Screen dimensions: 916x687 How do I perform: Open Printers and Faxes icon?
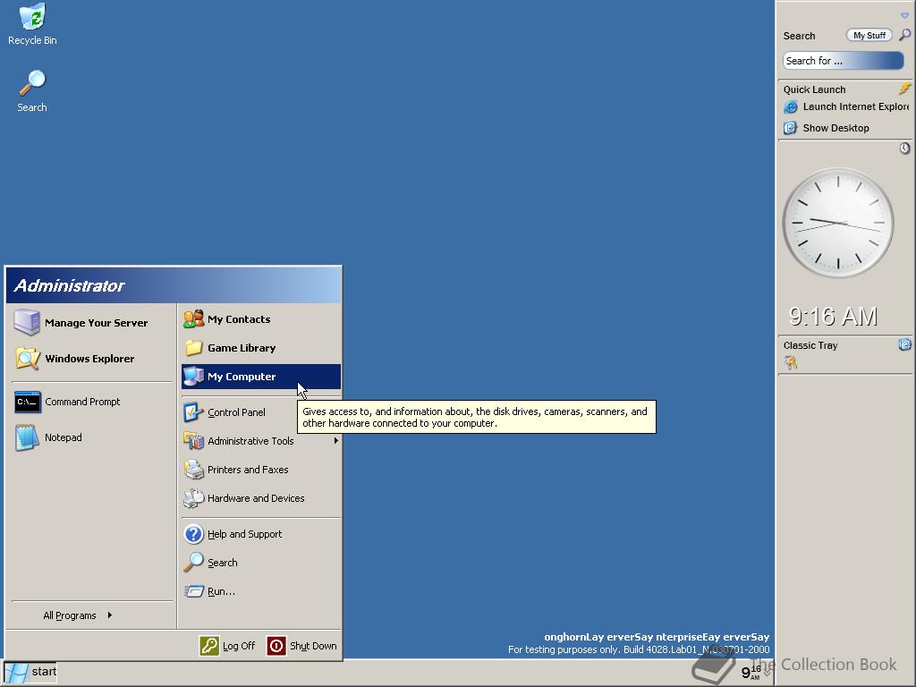coord(193,469)
